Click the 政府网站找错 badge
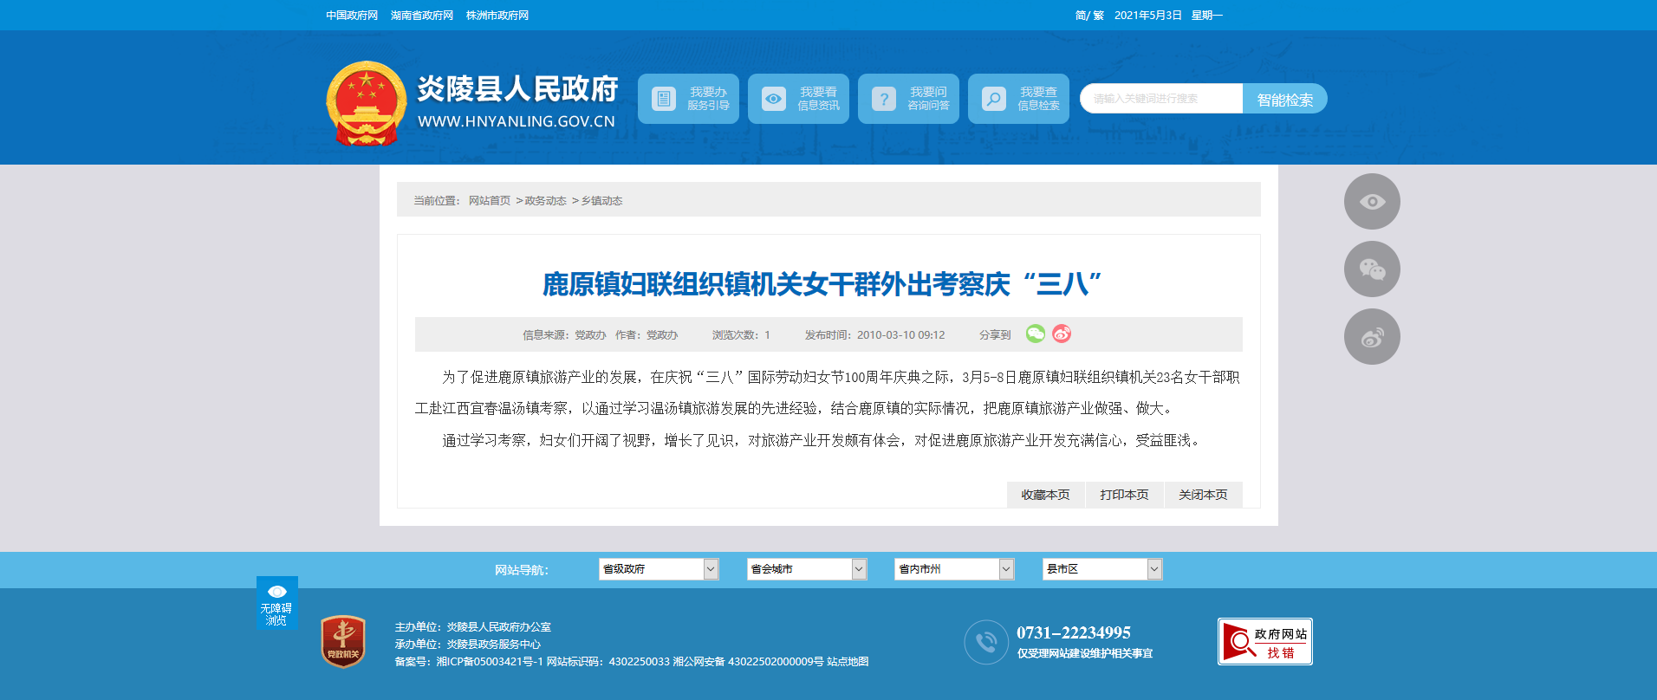1657x700 pixels. 1264,642
